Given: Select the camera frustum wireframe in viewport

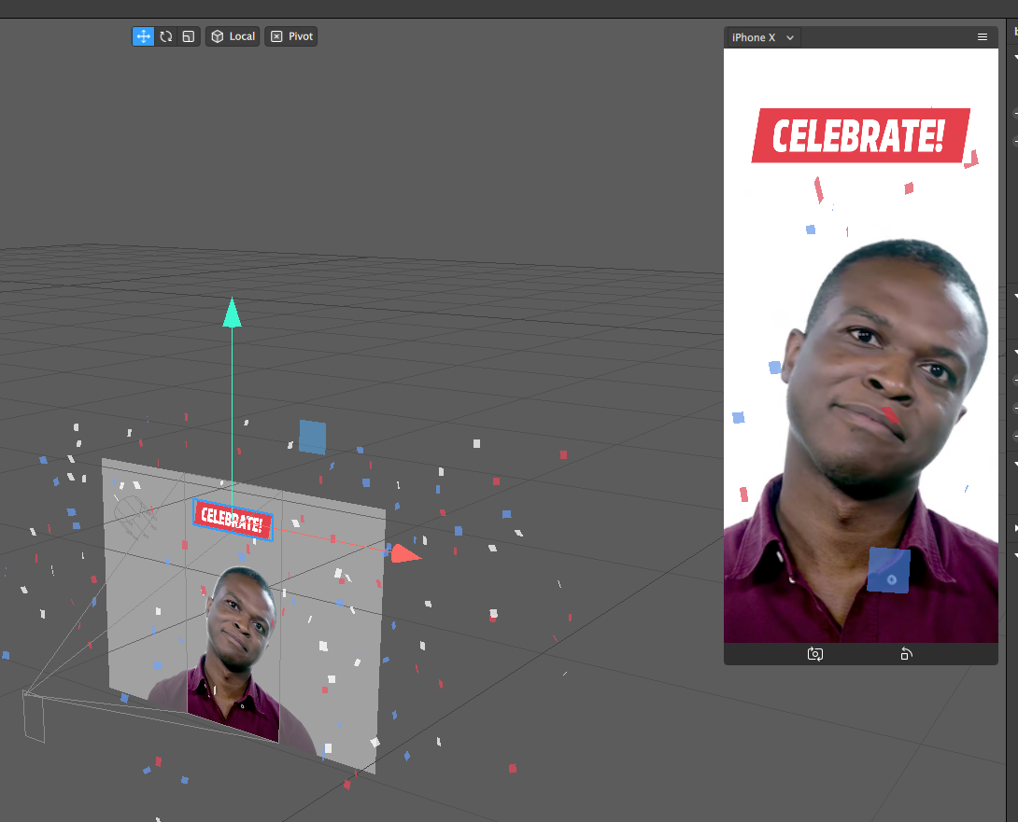Looking at the screenshot, I should coord(34,716).
